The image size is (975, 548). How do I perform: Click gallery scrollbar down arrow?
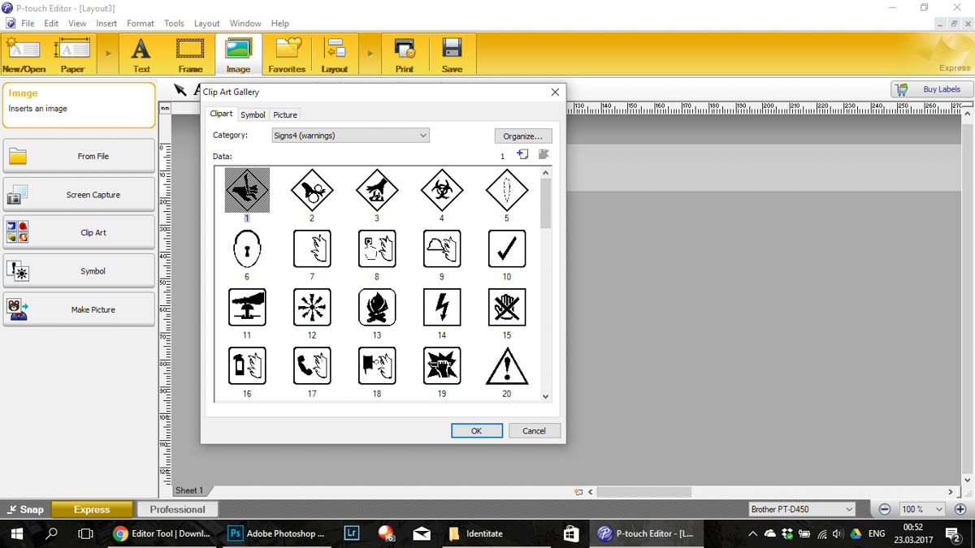point(545,396)
